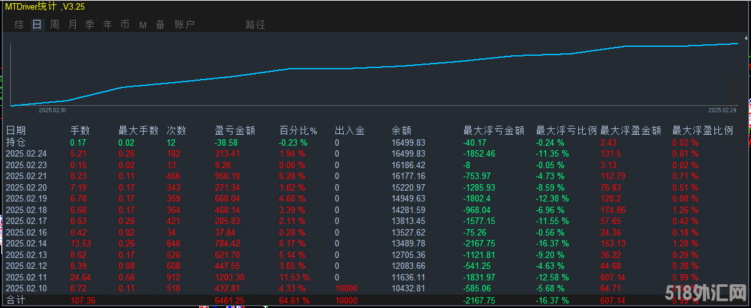Click the 余额 balance column header

(402, 130)
